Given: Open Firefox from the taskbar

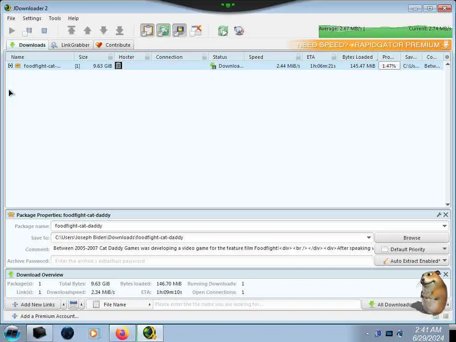Looking at the screenshot, I should point(122,333).
